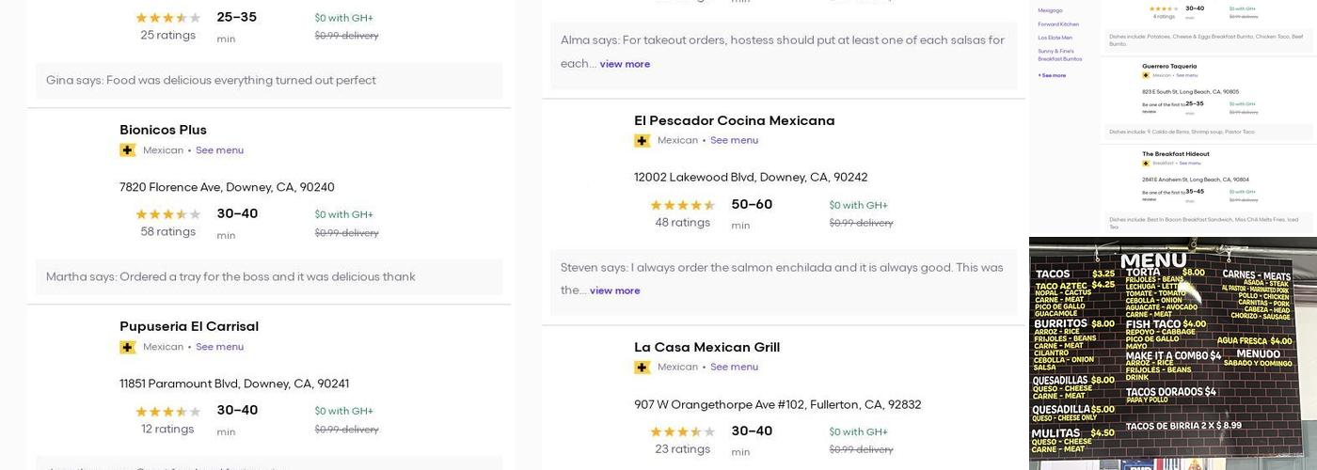Click El Pescador star rating icons
The height and width of the screenshot is (470, 1317).
pyautogui.click(x=682, y=205)
